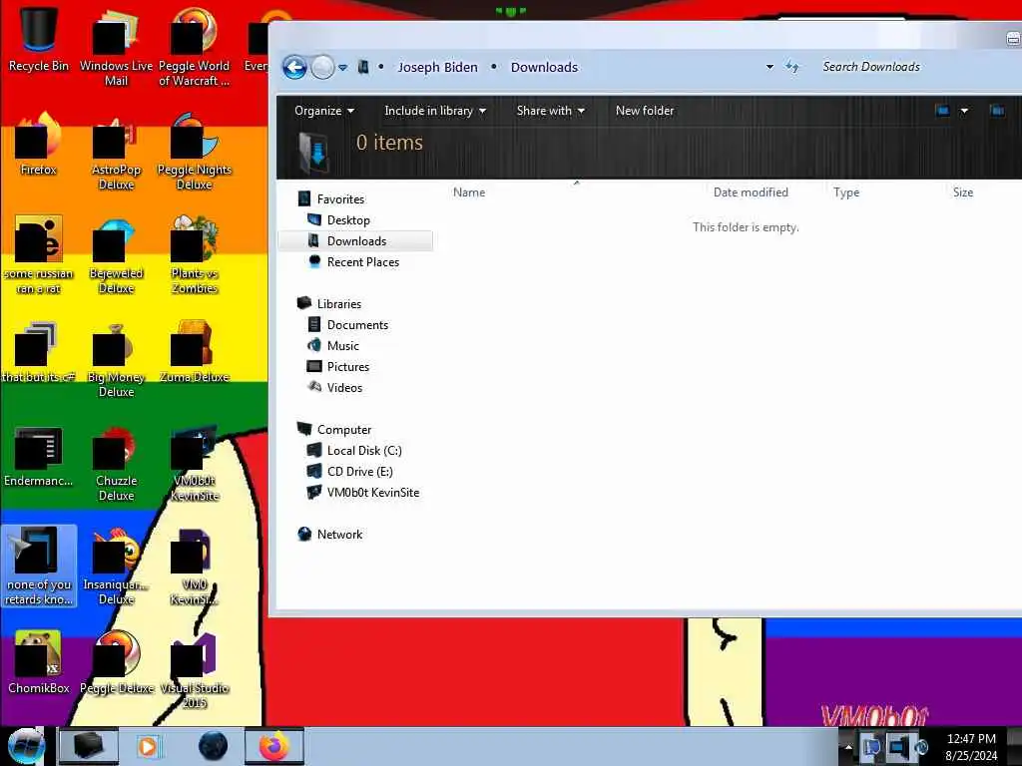The image size is (1022, 766).
Task: Select Computer in navigation pane
Action: pyautogui.click(x=334, y=429)
